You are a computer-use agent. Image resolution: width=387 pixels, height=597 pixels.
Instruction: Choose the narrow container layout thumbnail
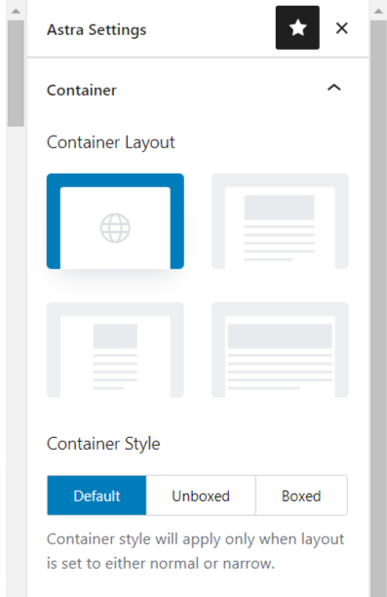(115, 350)
